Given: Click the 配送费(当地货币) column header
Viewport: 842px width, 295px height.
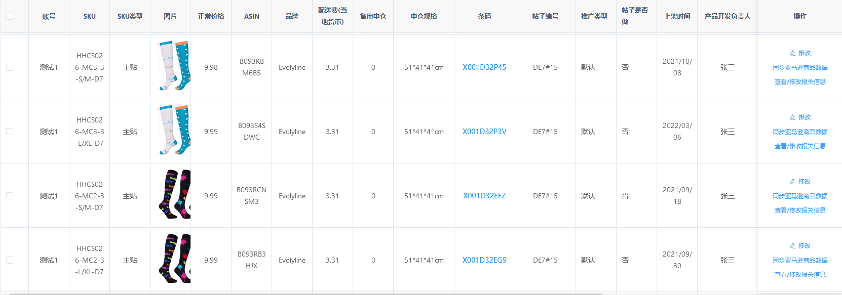Looking at the screenshot, I should click(332, 16).
